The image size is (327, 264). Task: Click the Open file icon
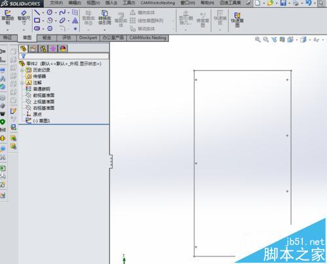coord(270,3)
